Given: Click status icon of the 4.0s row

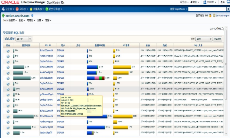Looking at the screenshot, I should click(x=8, y=106).
